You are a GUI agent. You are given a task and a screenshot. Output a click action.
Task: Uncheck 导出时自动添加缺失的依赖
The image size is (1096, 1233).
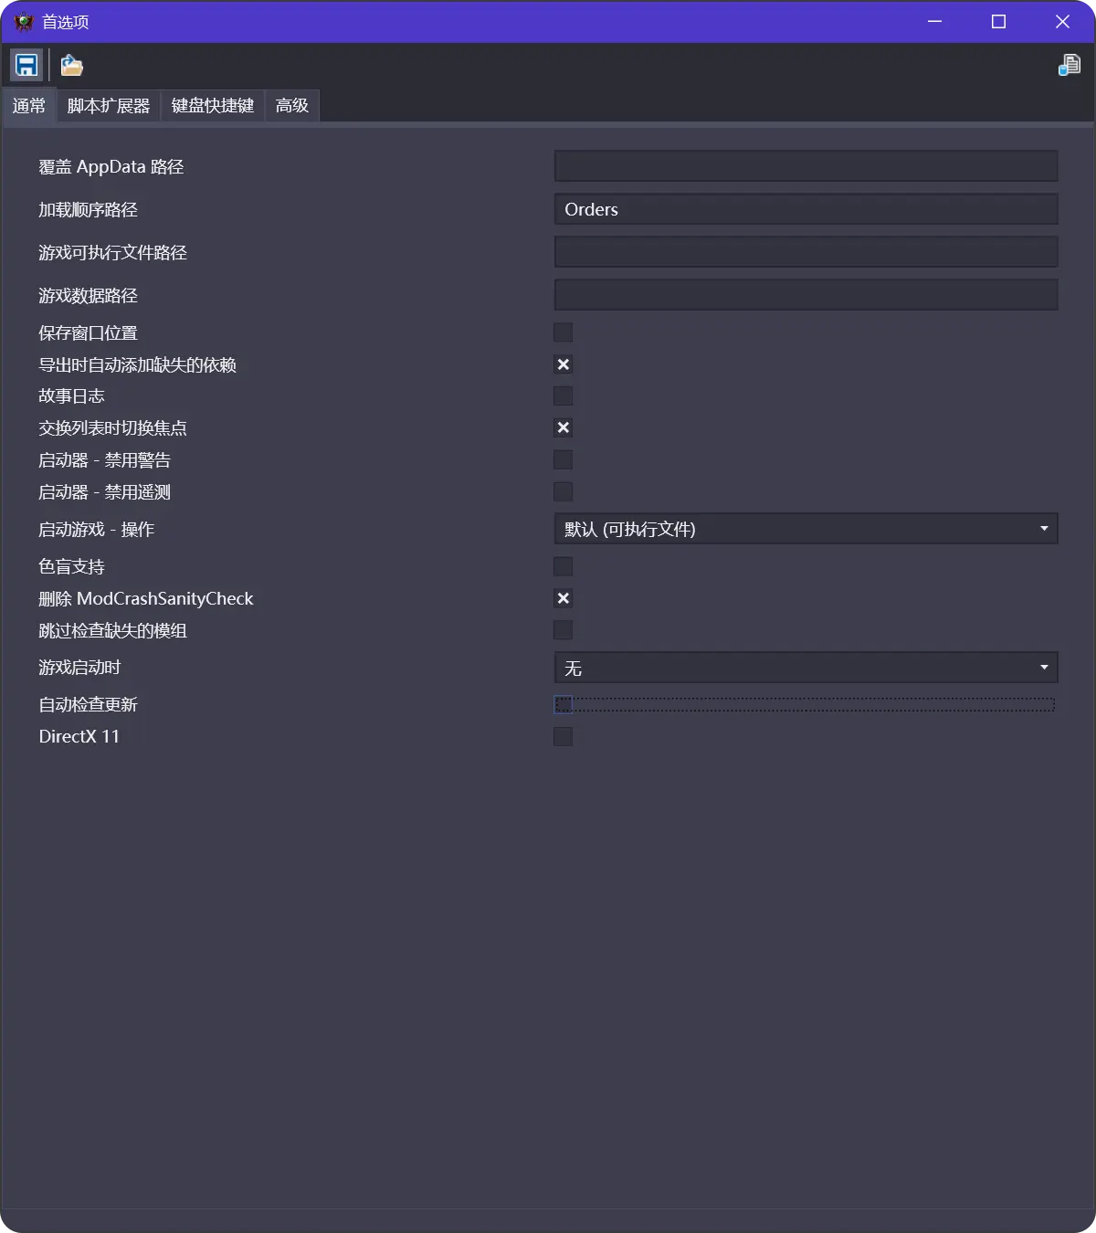[x=563, y=364]
